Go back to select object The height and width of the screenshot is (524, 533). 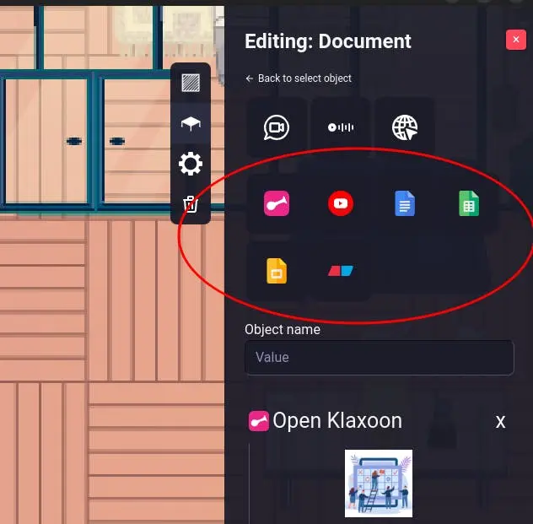298,78
